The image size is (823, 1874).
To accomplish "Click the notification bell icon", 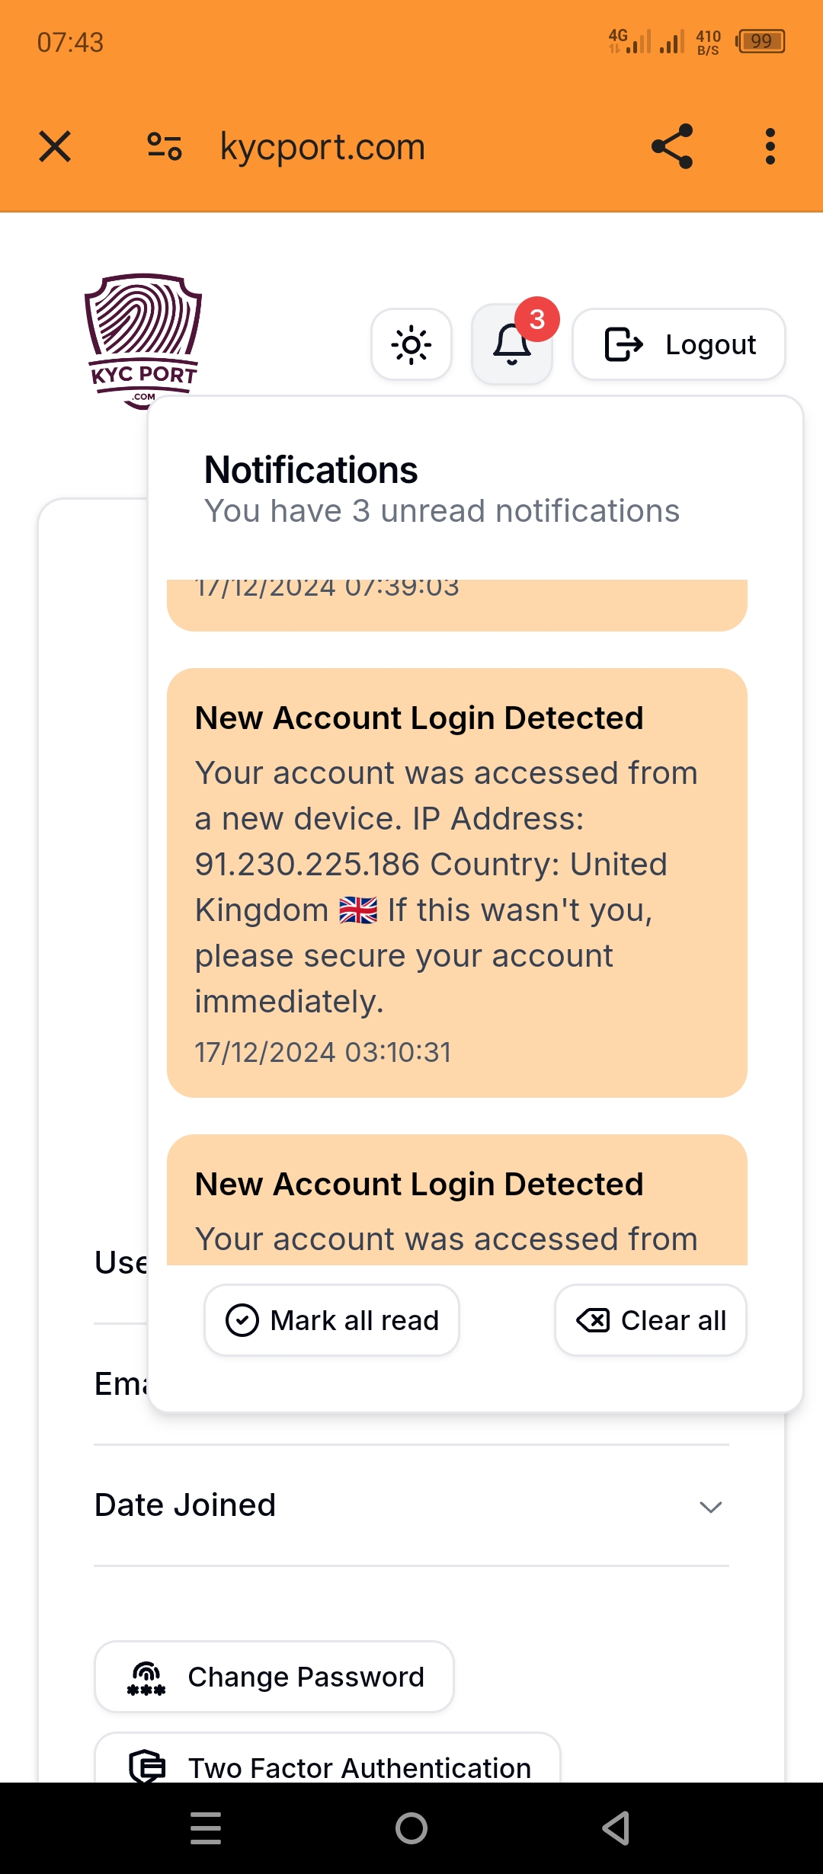I will pos(511,345).
